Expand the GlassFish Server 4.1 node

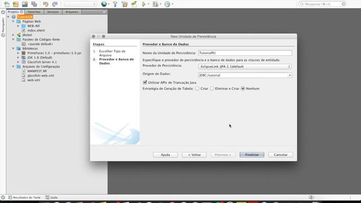18,62
